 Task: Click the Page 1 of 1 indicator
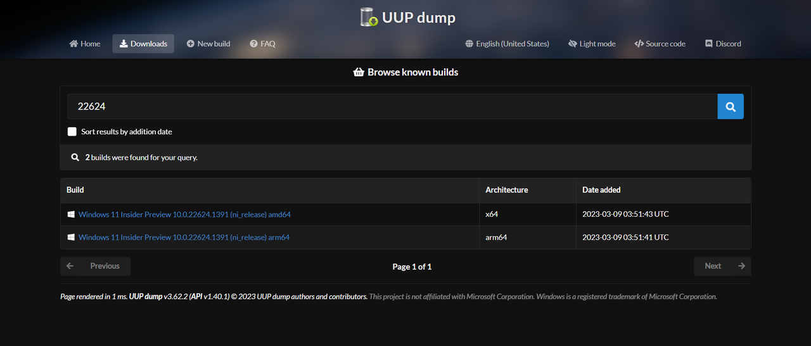(x=412, y=267)
